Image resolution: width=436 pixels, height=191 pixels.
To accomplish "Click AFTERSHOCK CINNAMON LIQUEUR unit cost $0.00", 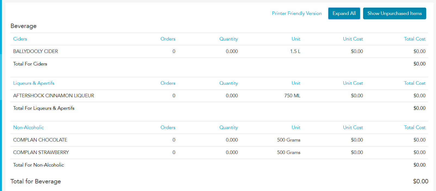I will pyautogui.click(x=357, y=96).
